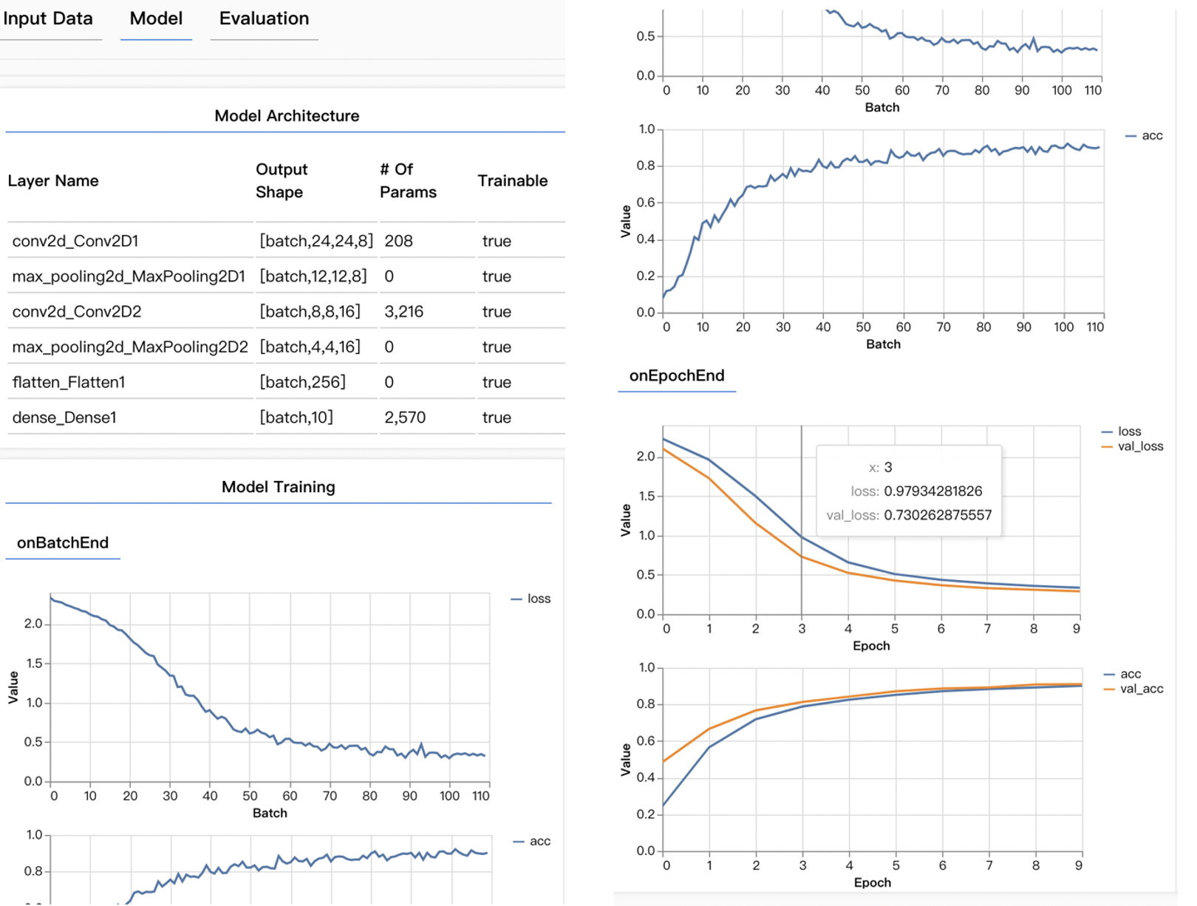The width and height of the screenshot is (1197, 906).
Task: Click the [batch,256] output shape cell
Action: tap(303, 382)
